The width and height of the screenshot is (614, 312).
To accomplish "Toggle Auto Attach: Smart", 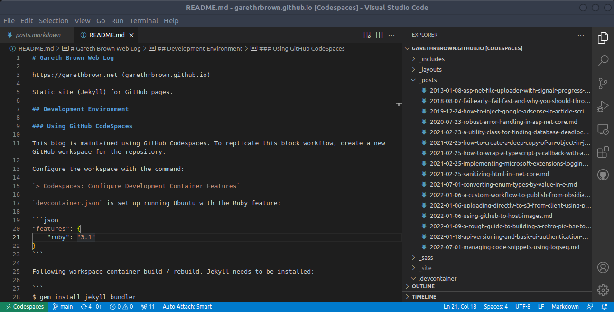I will tap(187, 307).
